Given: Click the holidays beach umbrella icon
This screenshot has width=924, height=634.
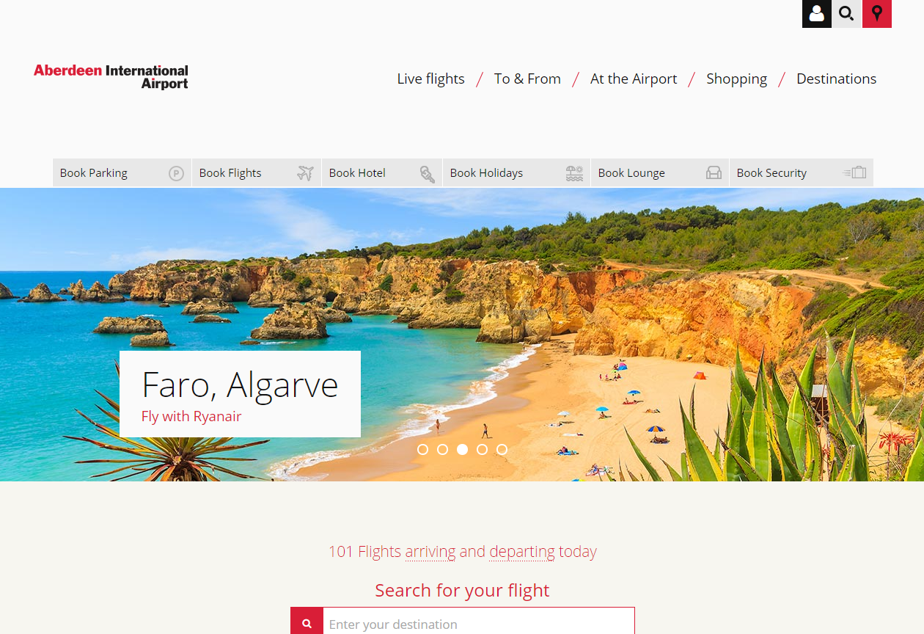Looking at the screenshot, I should [575, 173].
